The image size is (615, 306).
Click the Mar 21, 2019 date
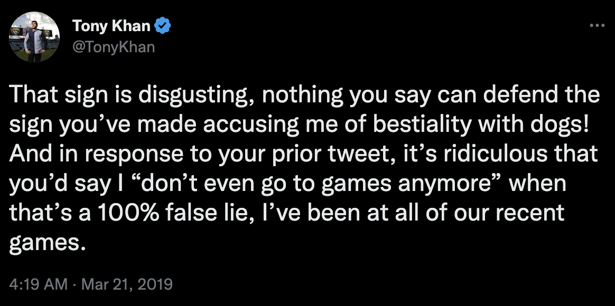[x=127, y=284]
